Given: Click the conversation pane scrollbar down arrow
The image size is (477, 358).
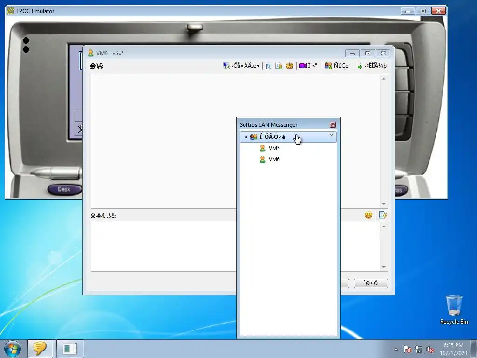Looking at the screenshot, I should point(384,204).
